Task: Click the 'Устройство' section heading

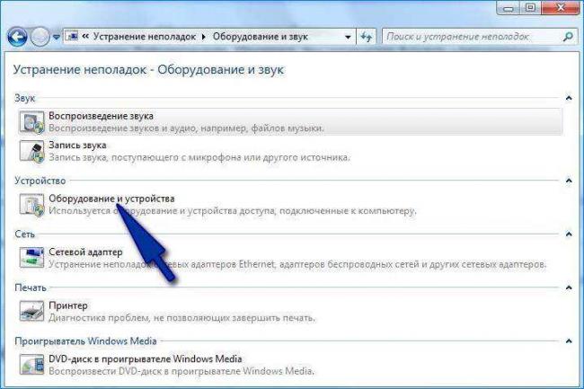Action: point(40,181)
